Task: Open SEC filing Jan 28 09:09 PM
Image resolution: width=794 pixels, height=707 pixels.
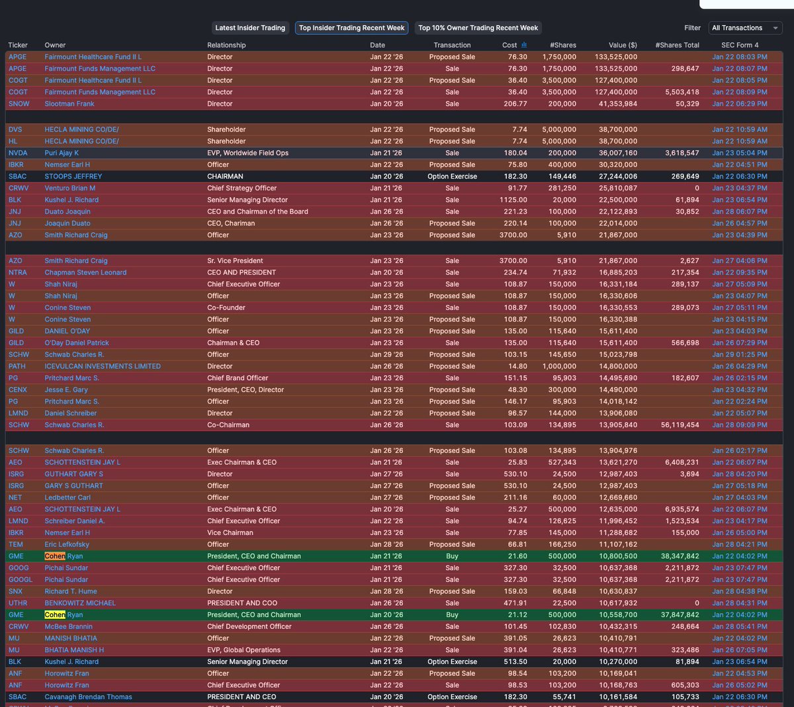Action: 740,425
